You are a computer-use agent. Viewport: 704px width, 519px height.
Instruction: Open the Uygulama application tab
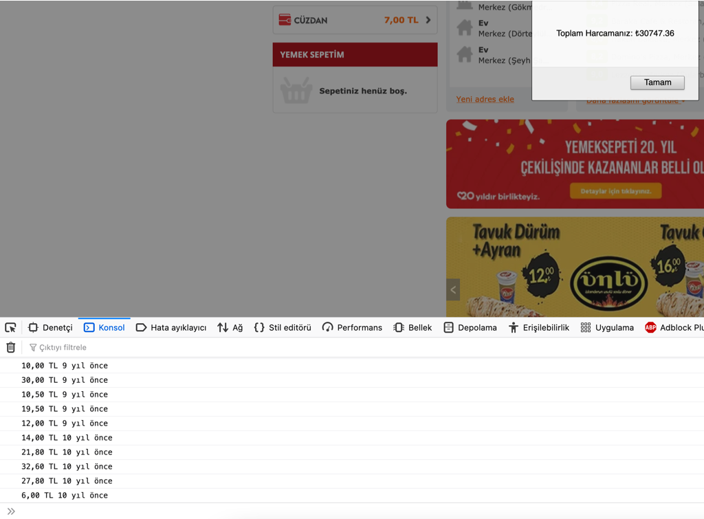(607, 328)
